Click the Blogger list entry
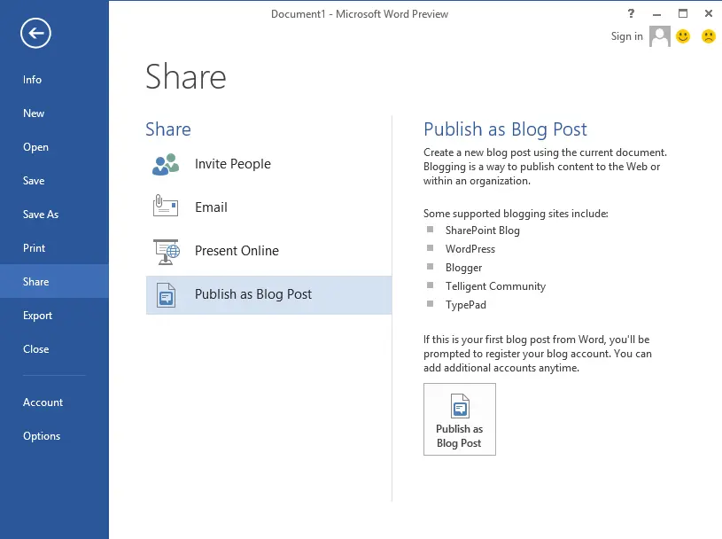 pos(463,268)
